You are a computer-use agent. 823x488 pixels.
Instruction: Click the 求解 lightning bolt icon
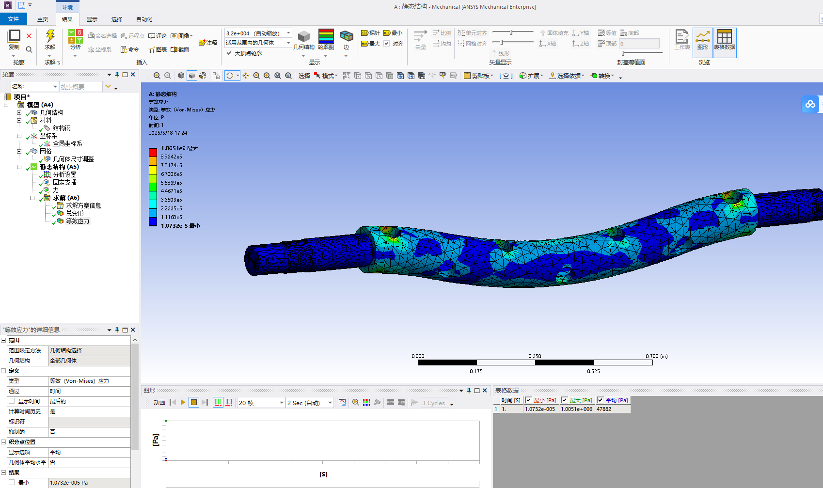[50, 36]
